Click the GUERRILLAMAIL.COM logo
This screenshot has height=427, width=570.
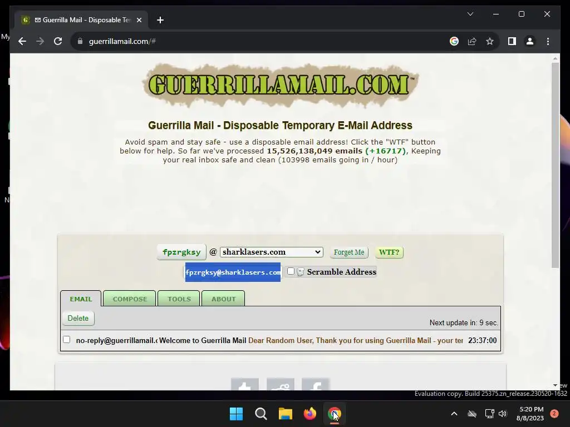[x=281, y=85]
